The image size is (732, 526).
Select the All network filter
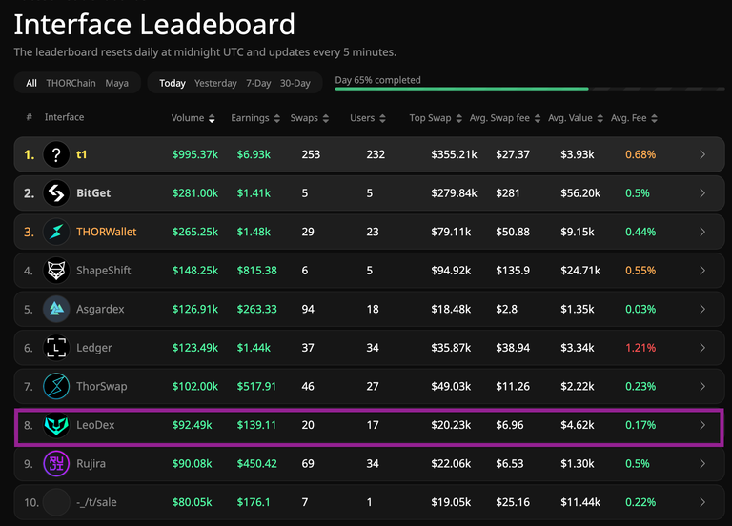tap(31, 83)
